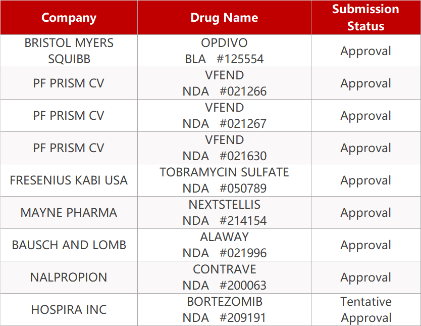Select the MAYNE PHARMA company cell

point(69,213)
